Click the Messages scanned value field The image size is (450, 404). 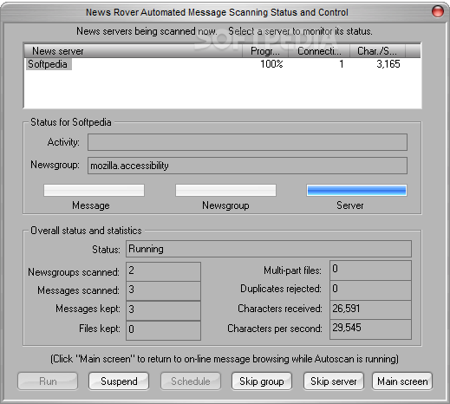coord(163,291)
